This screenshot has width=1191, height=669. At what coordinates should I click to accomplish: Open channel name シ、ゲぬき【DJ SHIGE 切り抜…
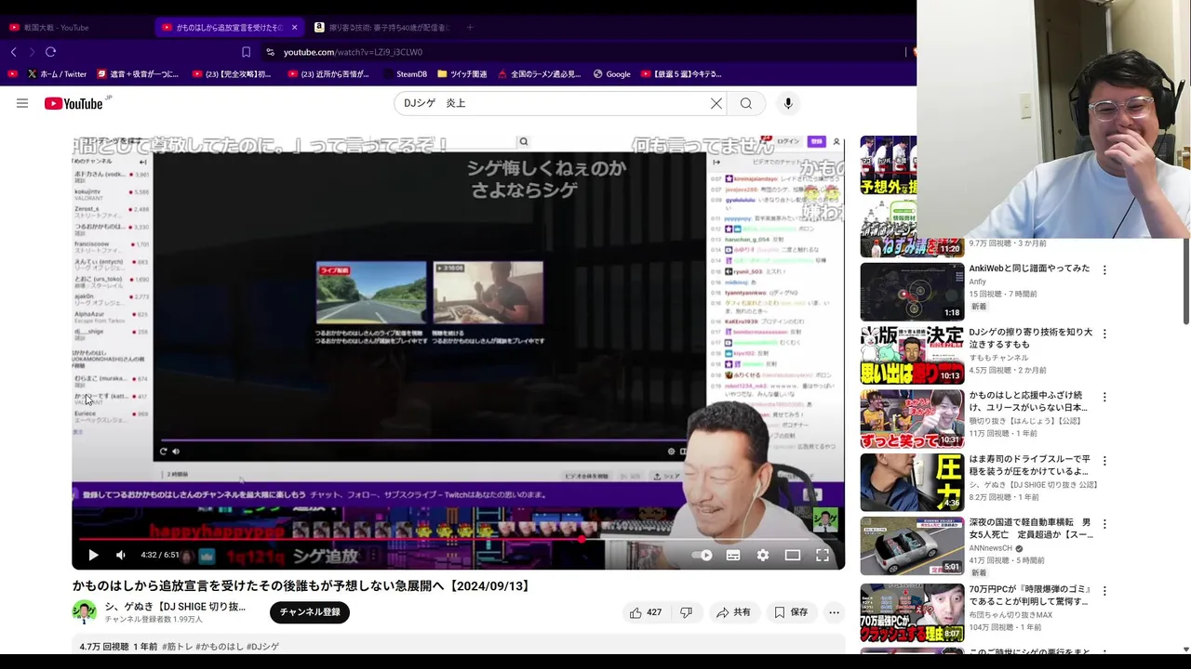(175, 607)
